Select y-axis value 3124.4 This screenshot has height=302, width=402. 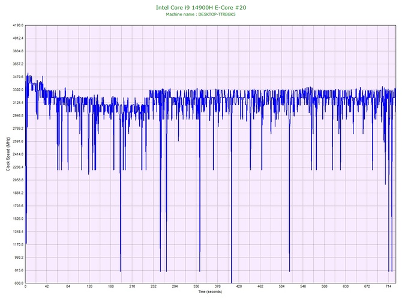coord(18,103)
